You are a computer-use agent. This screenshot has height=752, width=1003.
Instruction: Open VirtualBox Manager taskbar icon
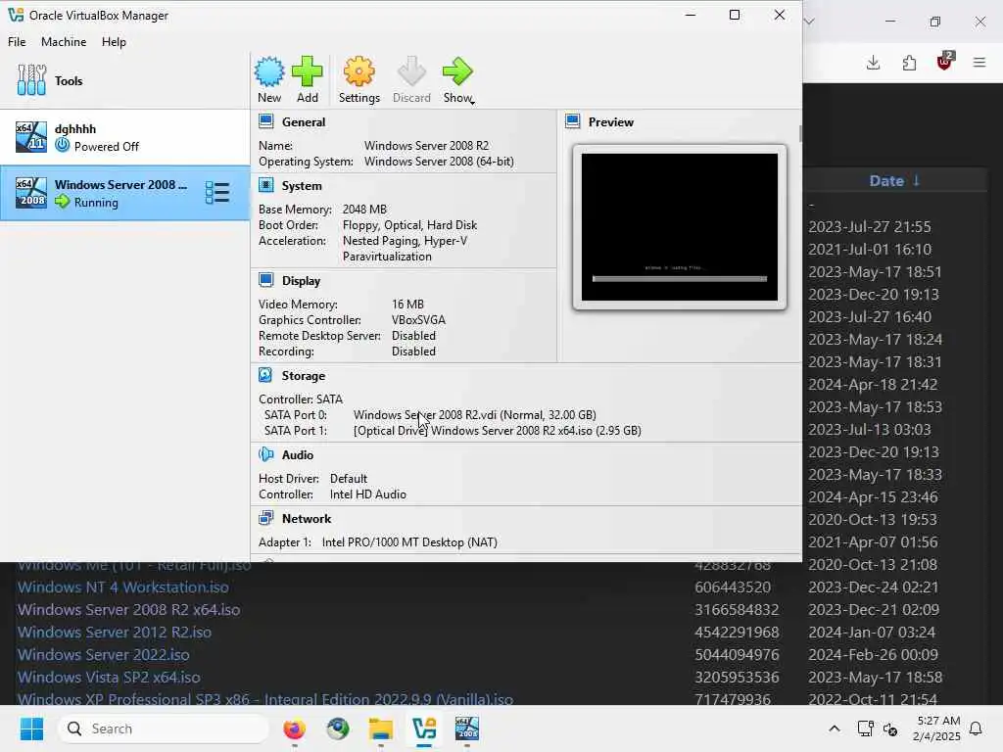(x=424, y=728)
